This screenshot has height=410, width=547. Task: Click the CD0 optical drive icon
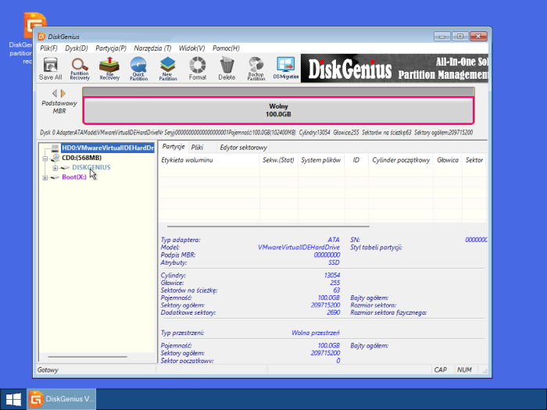55,158
